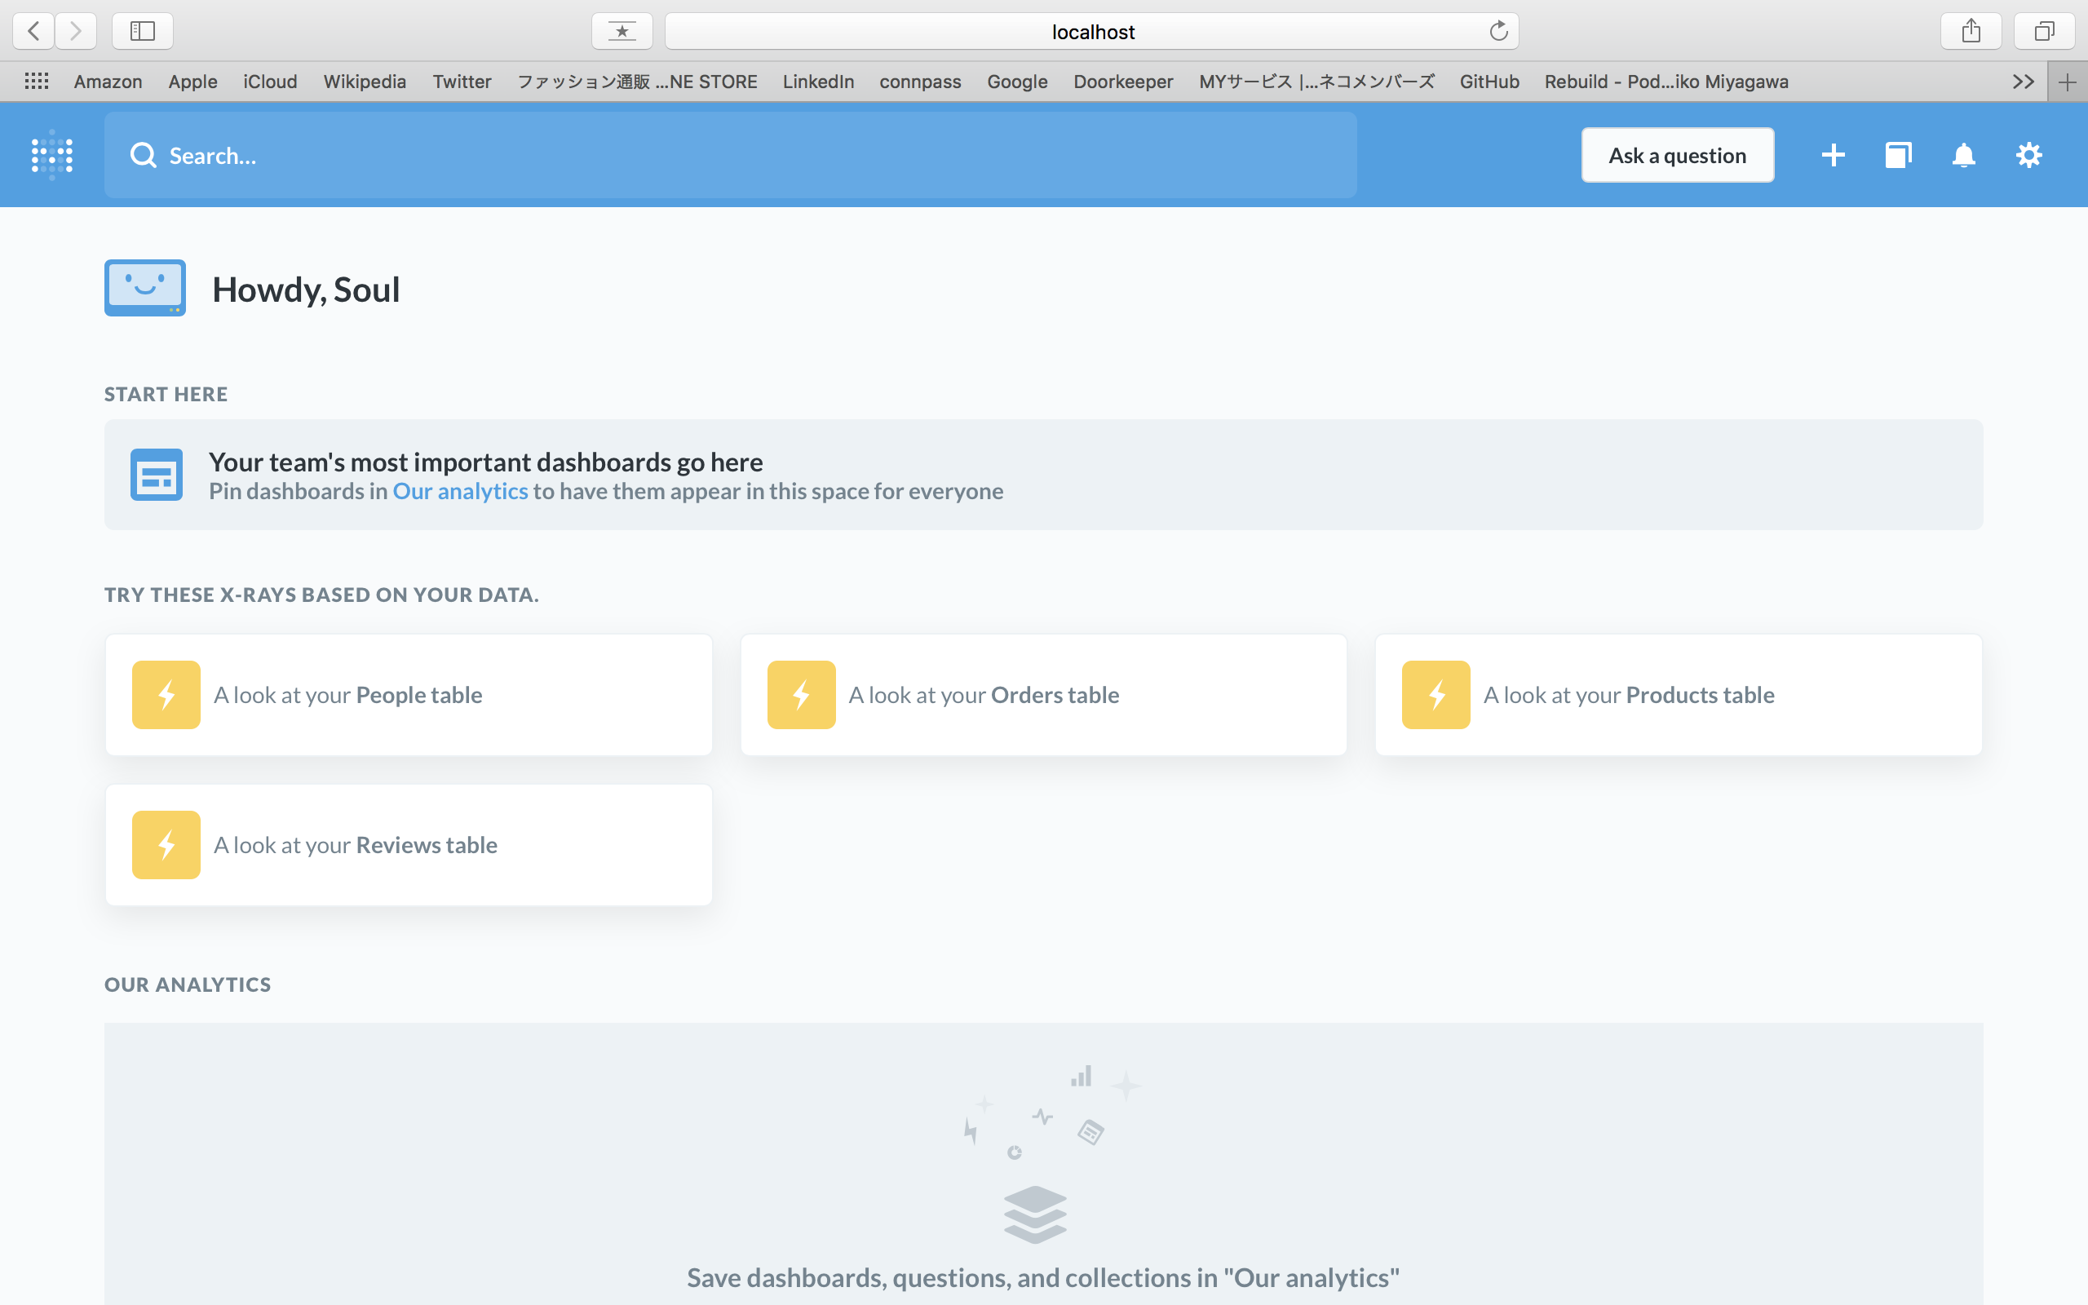Viewport: 2088px width, 1305px height.
Task: Open the Products table X-ray
Action: click(1679, 695)
